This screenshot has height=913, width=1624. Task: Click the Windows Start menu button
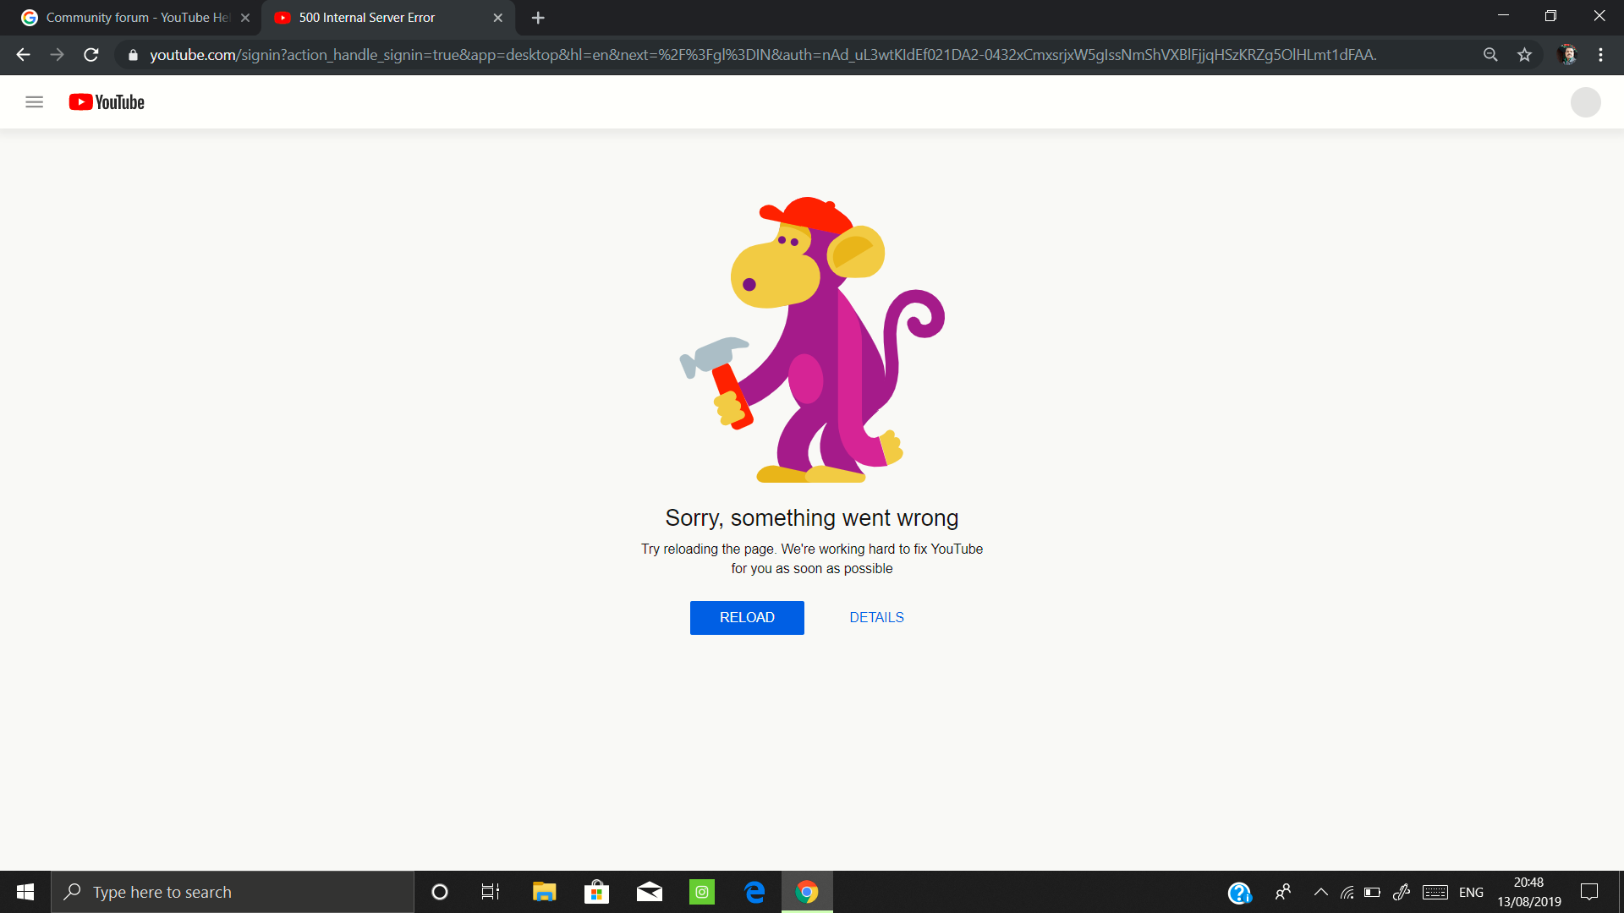[25, 892]
